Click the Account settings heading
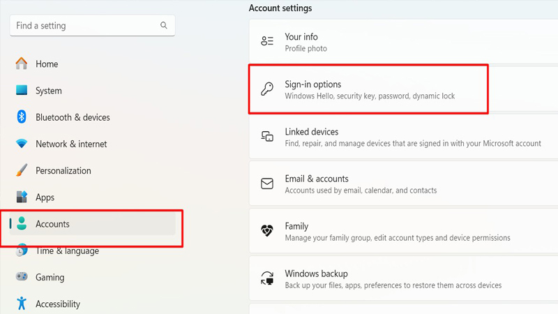This screenshot has width=558, height=314. [x=280, y=8]
